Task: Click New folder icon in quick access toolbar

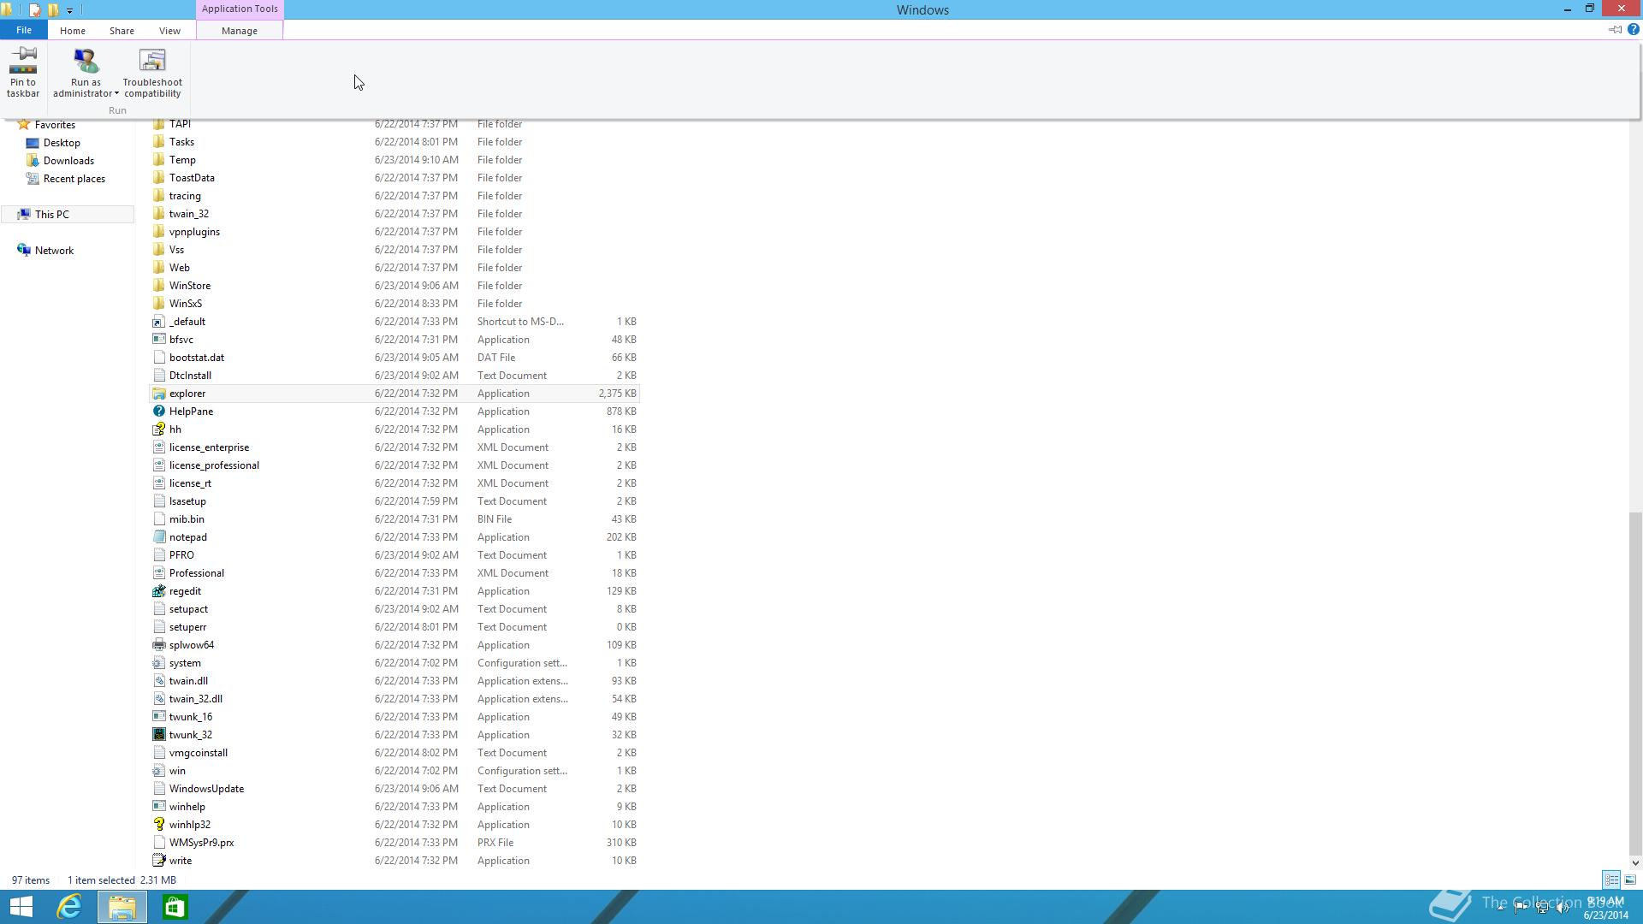Action: point(53,10)
